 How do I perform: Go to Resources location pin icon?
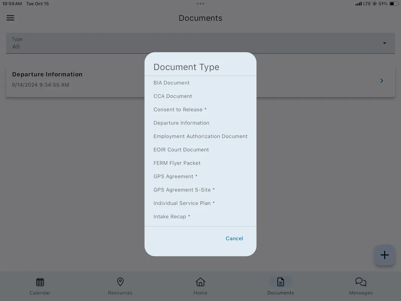point(120,282)
